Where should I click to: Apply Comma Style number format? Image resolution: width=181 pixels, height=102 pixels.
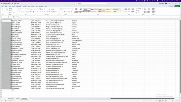(67, 12)
